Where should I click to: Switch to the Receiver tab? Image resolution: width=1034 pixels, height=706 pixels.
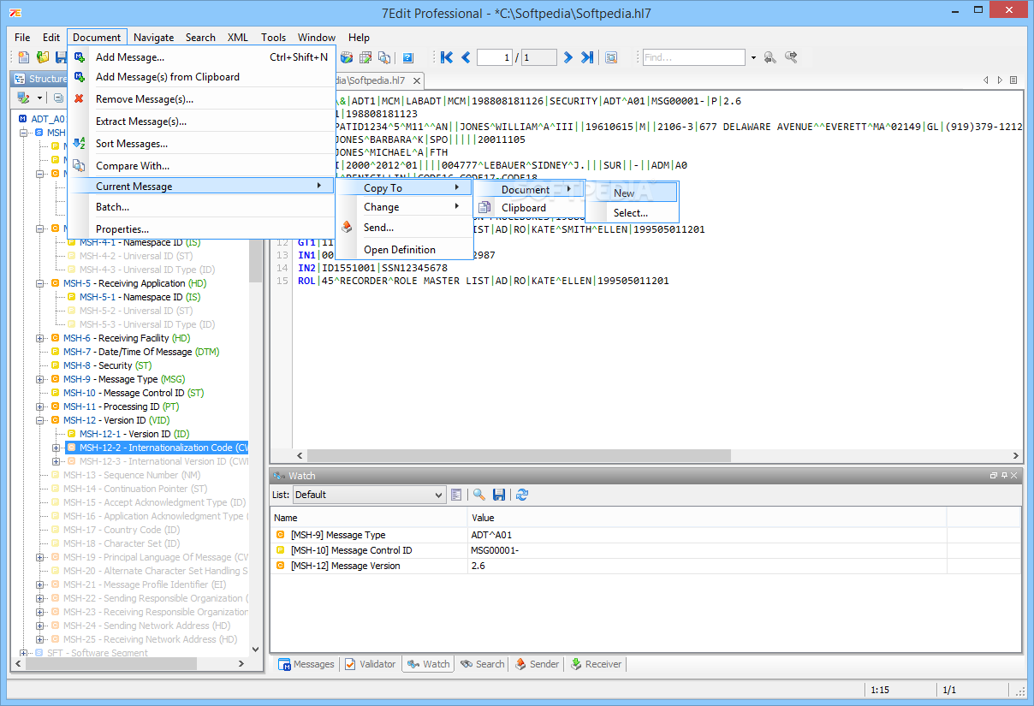pos(596,664)
